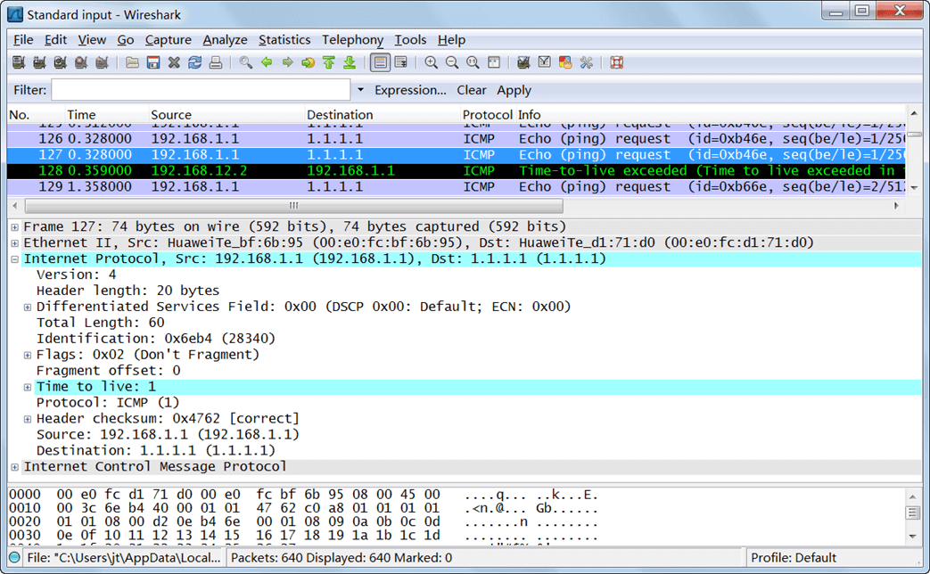Zoom in on packet text
The width and height of the screenshot is (930, 574).
tap(432, 62)
